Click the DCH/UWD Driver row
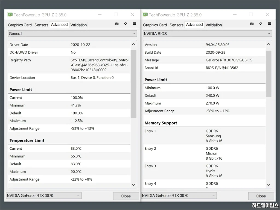 (70, 52)
